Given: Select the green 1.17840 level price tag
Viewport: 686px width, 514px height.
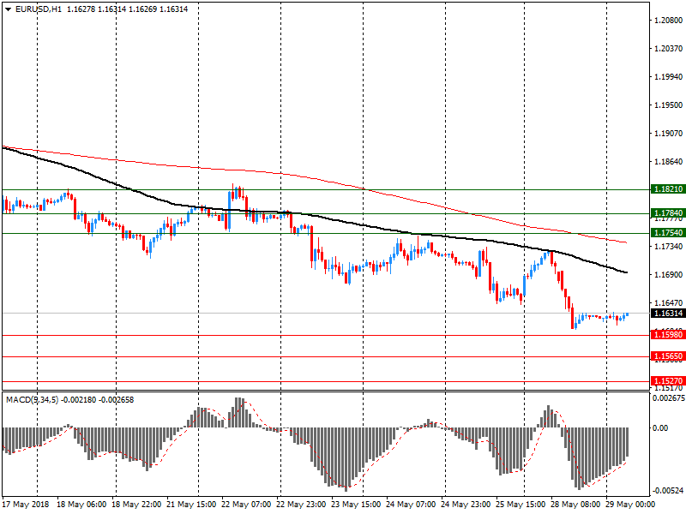Looking at the screenshot, I should (x=667, y=213).
